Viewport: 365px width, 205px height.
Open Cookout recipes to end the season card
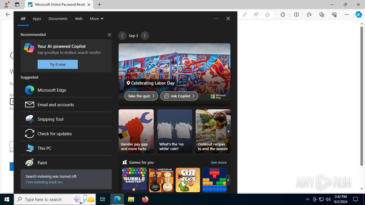pyautogui.click(x=213, y=131)
